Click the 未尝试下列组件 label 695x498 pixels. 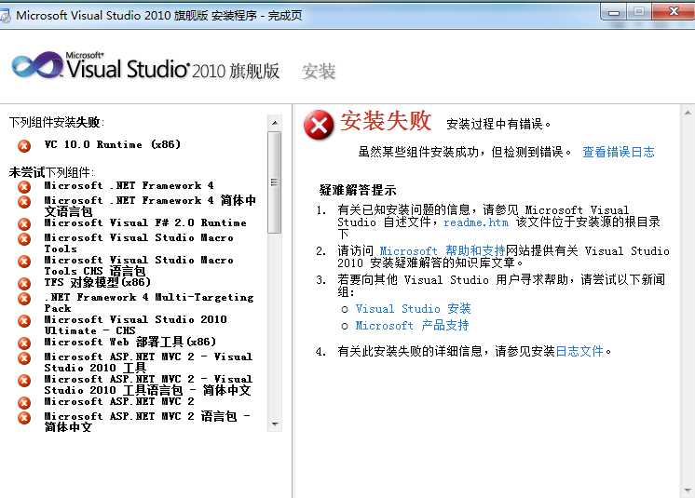(51, 172)
